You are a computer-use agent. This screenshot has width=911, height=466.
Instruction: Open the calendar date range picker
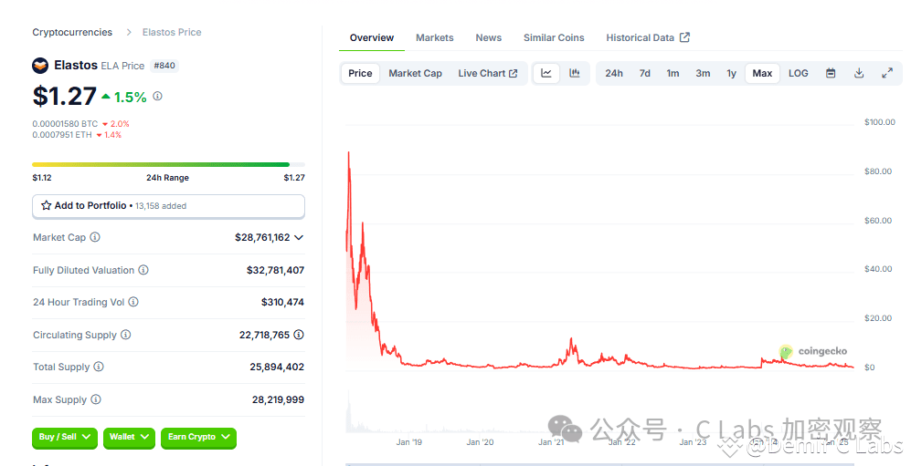click(x=831, y=73)
